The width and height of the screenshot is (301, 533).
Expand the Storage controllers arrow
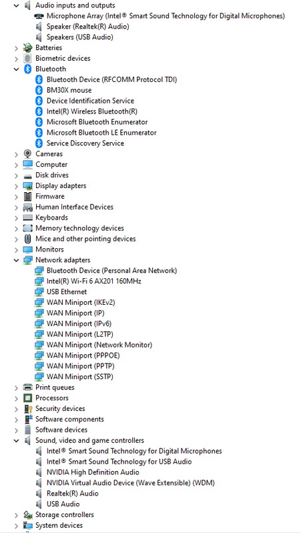[x=16, y=515]
